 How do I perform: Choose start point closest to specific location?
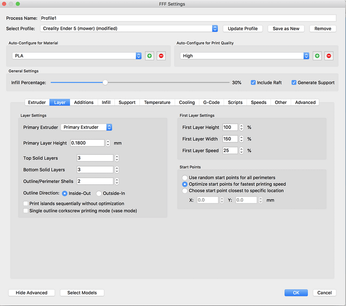[185, 191]
